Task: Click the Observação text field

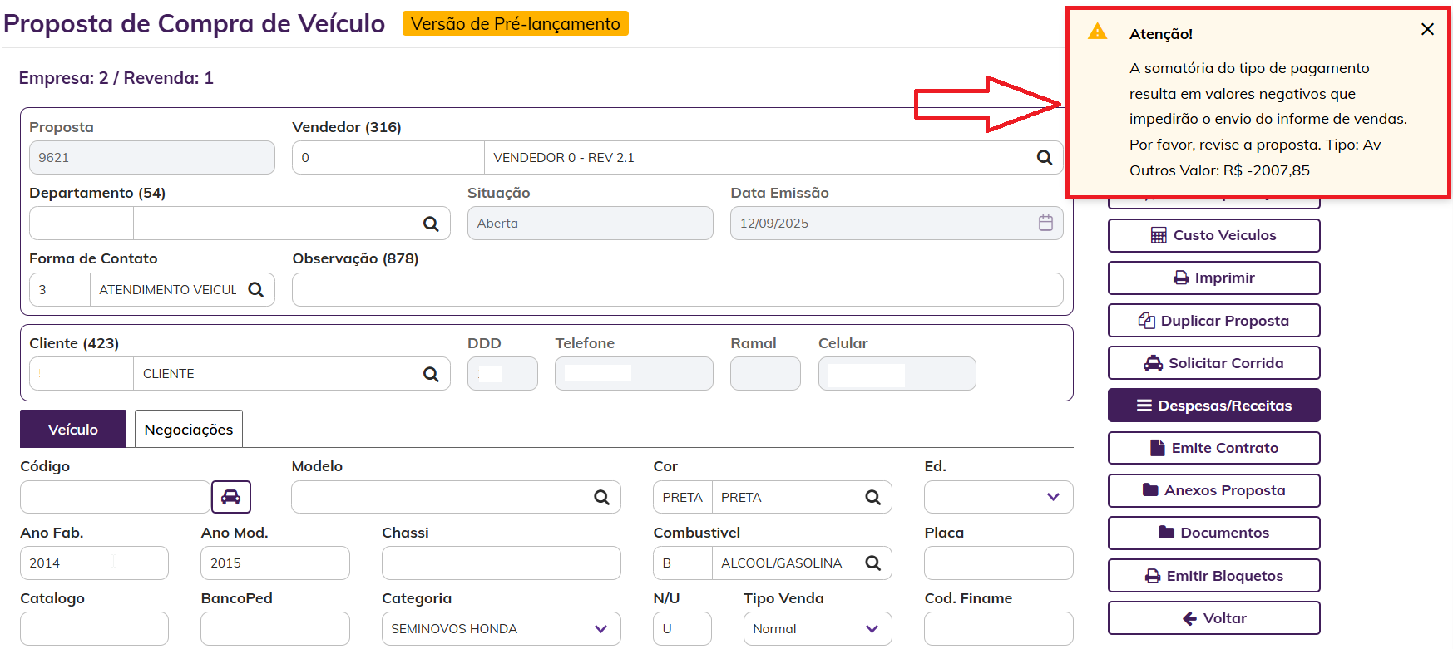Action: (677, 290)
